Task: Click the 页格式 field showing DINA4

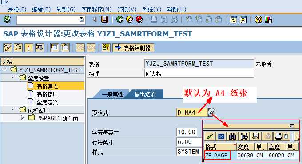Action: coord(192,112)
